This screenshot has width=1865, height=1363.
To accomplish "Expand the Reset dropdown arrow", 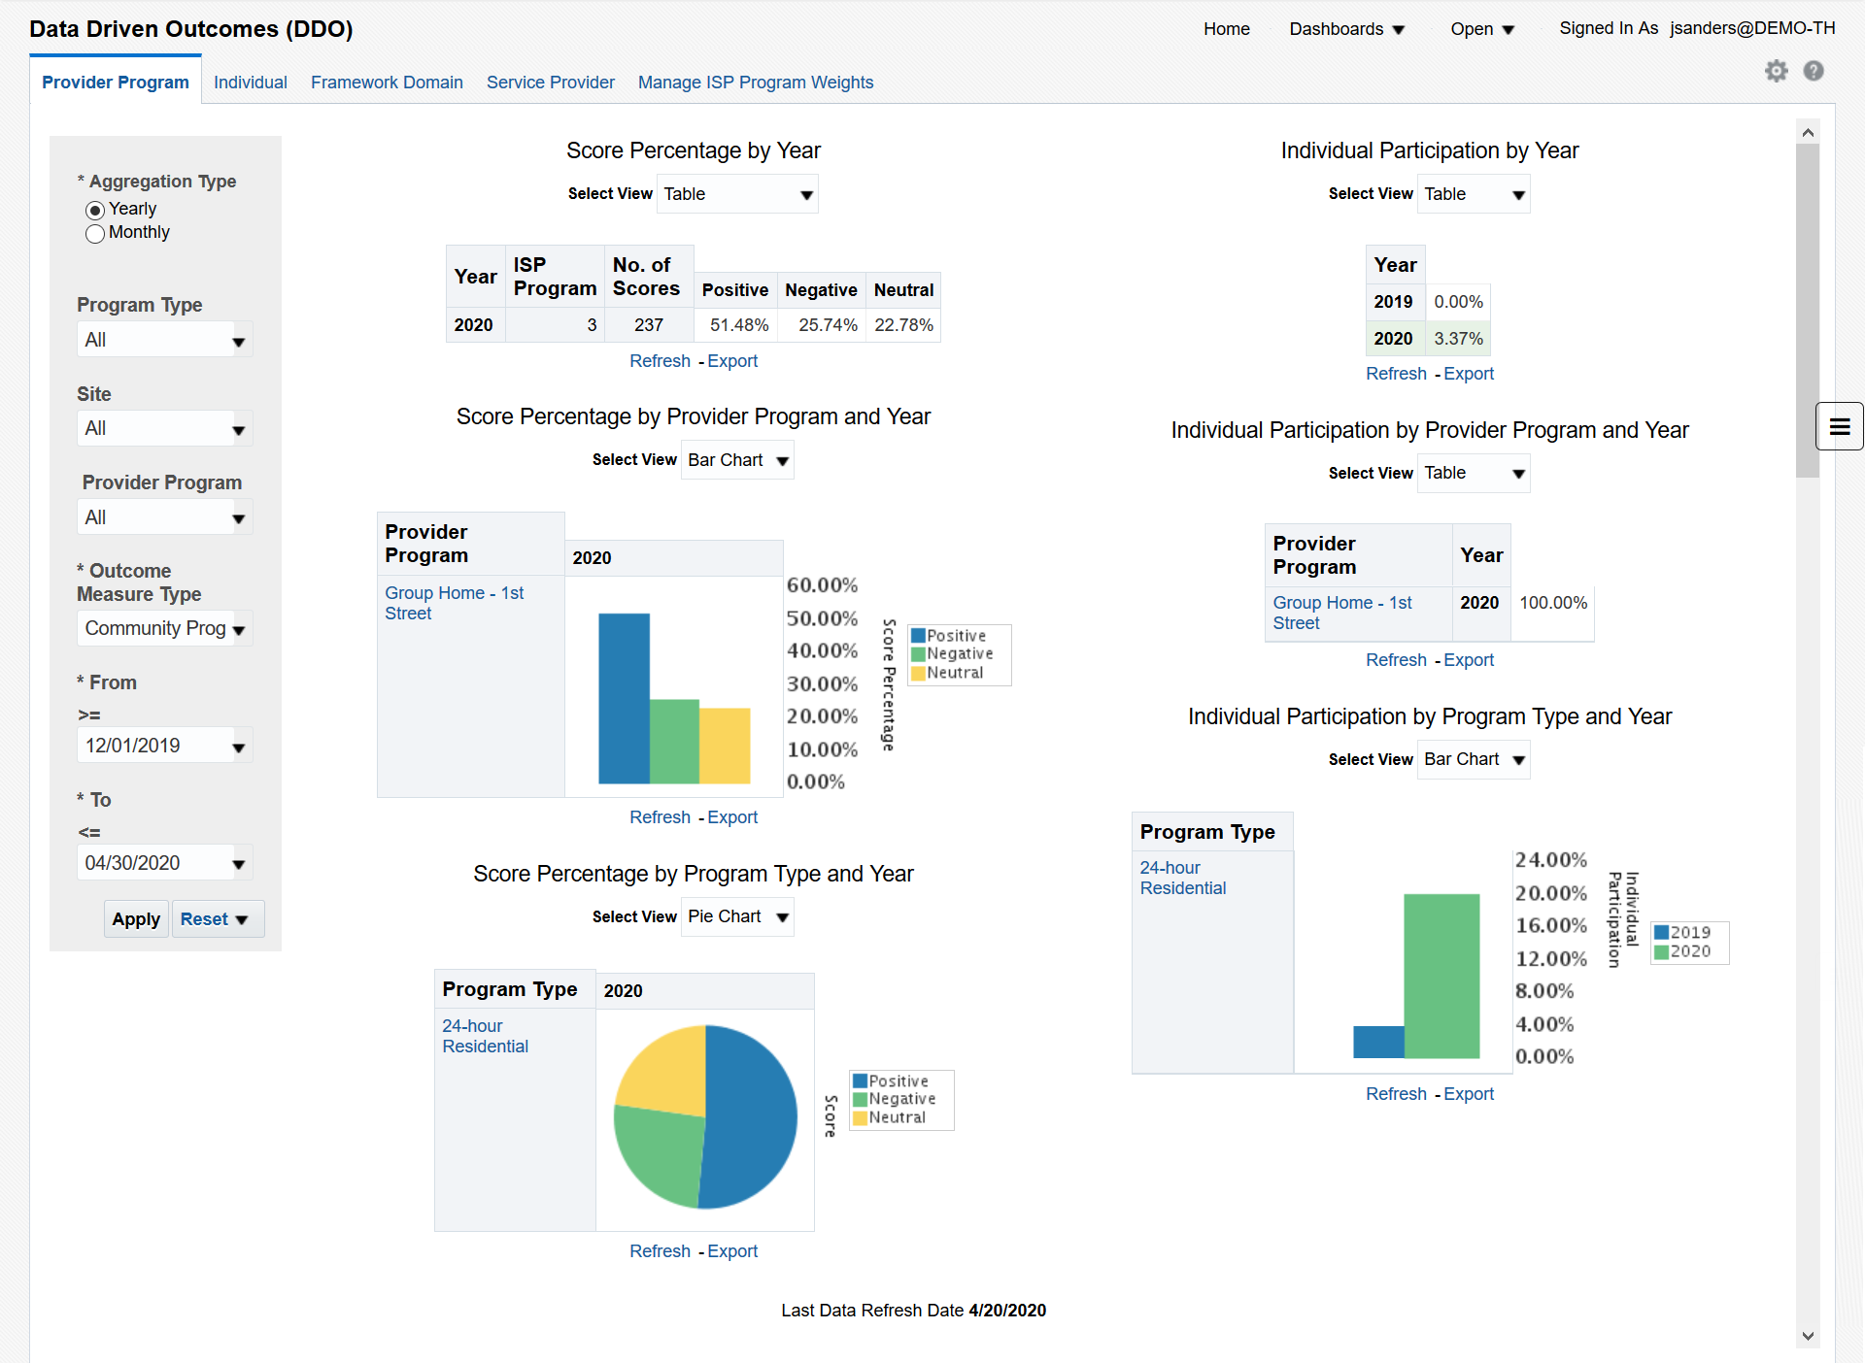I will pyautogui.click(x=239, y=918).
